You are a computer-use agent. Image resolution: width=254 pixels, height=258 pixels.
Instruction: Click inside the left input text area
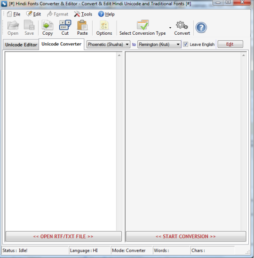click(x=61, y=142)
